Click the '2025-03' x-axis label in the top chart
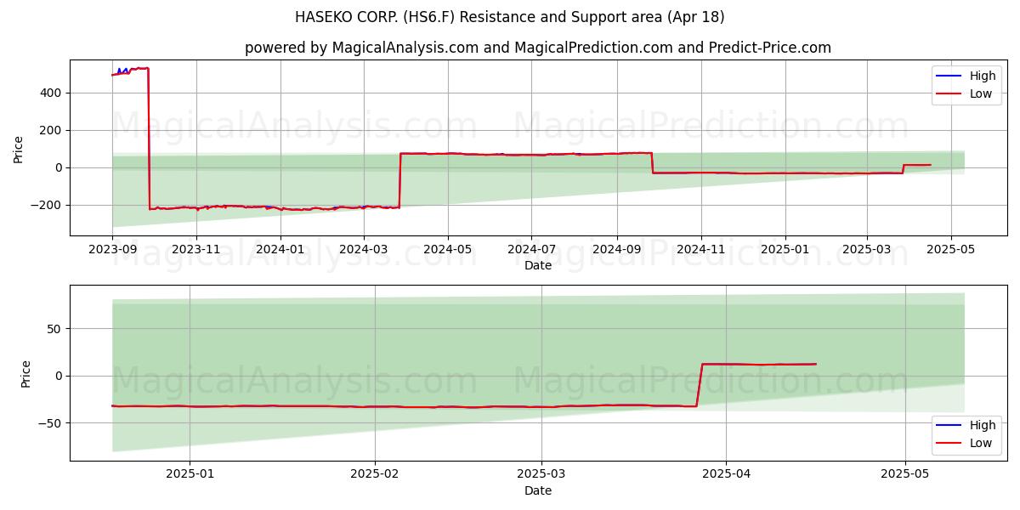The height and width of the screenshot is (510, 1020). [x=867, y=250]
